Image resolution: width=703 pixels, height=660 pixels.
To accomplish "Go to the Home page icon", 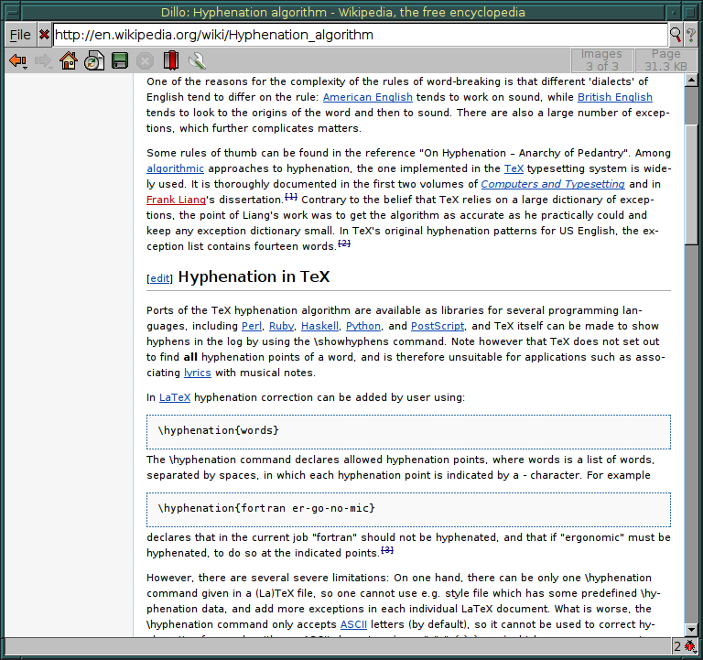I will point(69,60).
